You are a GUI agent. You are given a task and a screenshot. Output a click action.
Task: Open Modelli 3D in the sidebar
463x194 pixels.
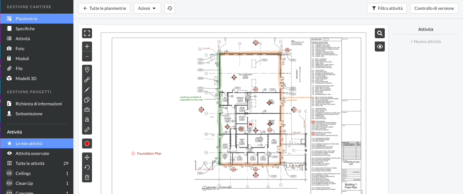(26, 78)
